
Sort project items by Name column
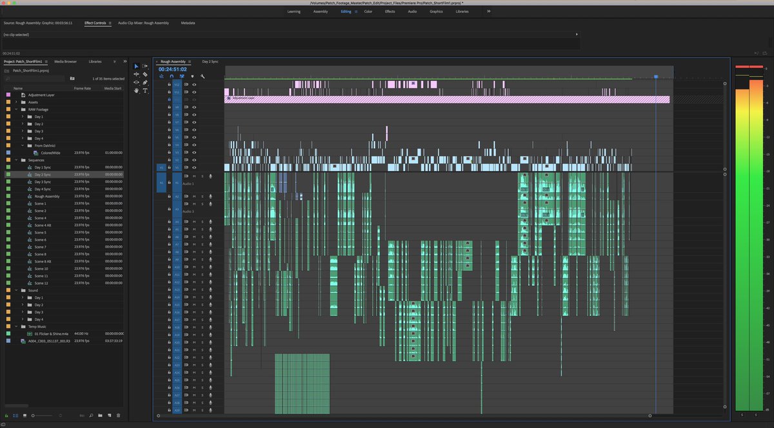[18, 88]
